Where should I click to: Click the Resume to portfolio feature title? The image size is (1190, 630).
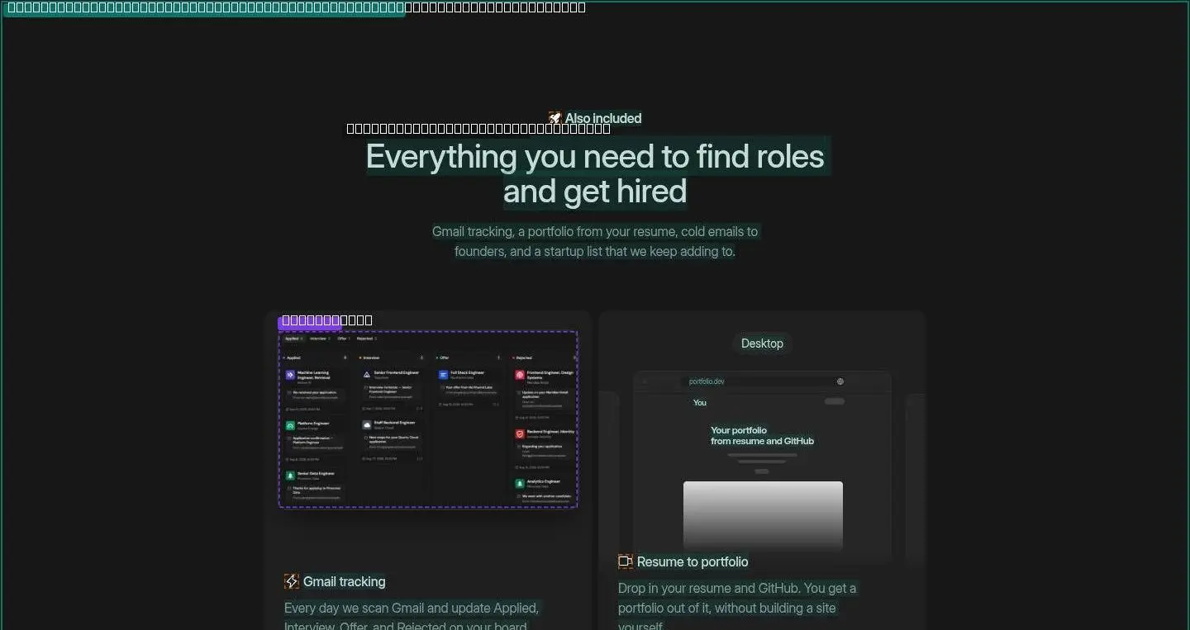pyautogui.click(x=693, y=561)
